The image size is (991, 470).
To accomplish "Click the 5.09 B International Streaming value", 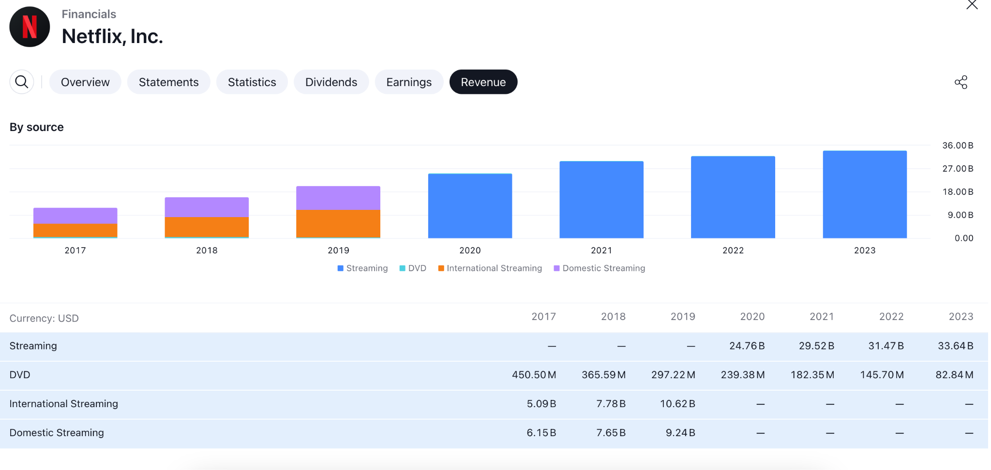I will click(541, 404).
